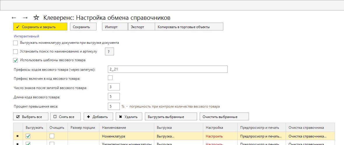
Task: Edit Число знаков после запятой field
Action: 114,87
